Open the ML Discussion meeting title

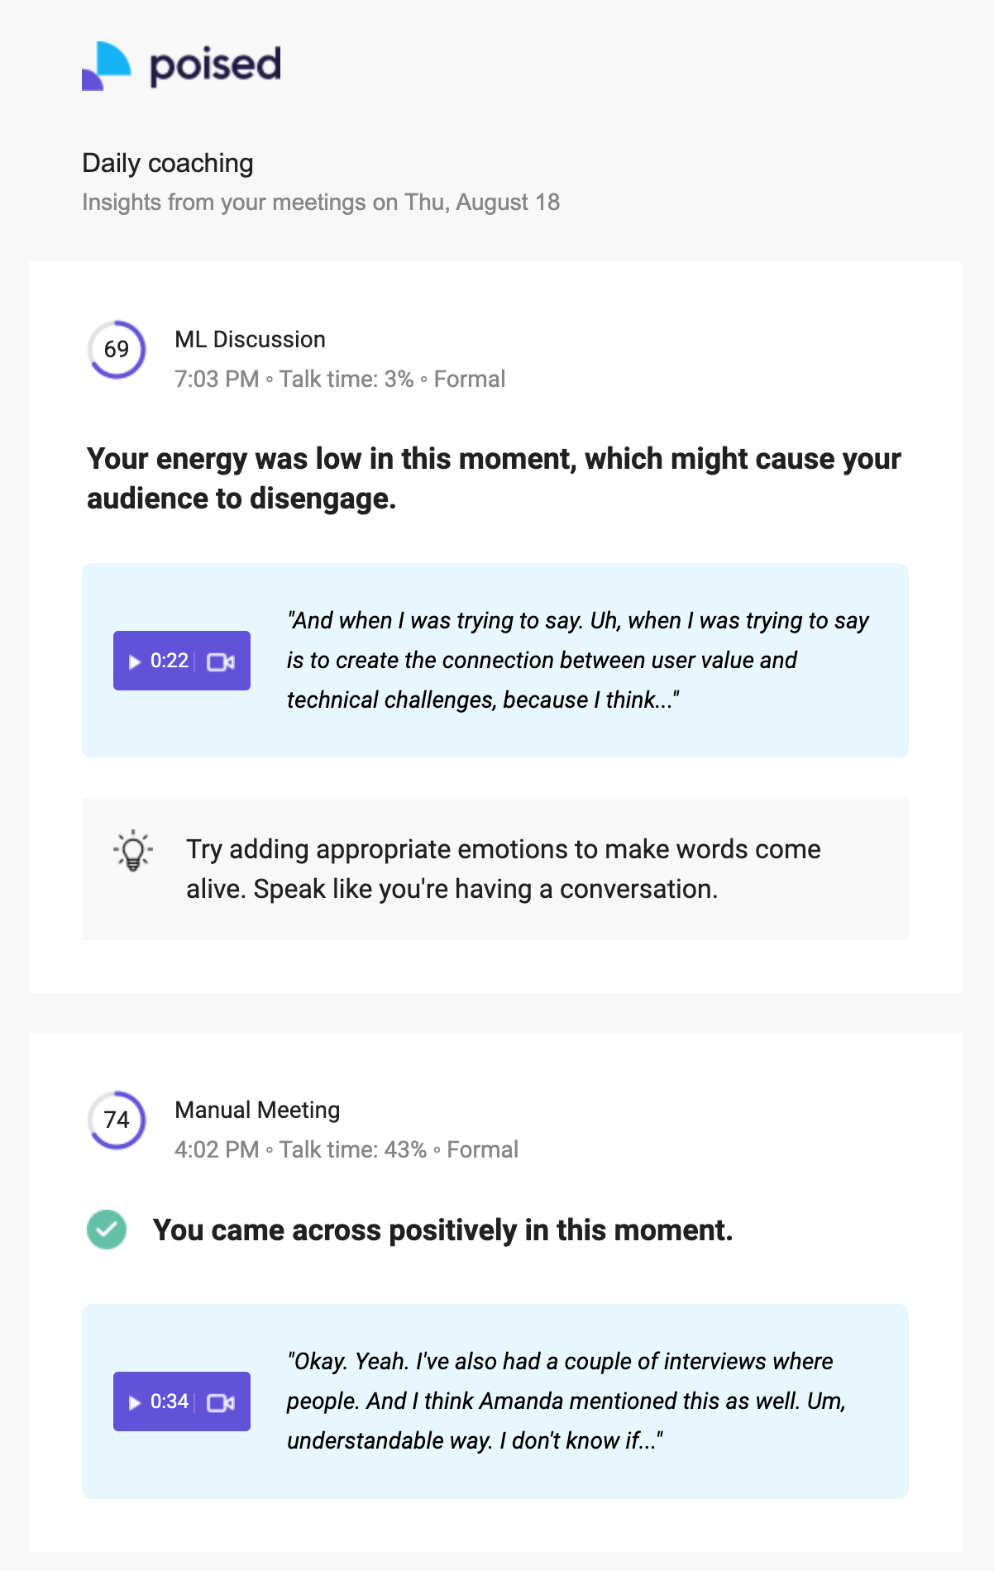(x=250, y=339)
